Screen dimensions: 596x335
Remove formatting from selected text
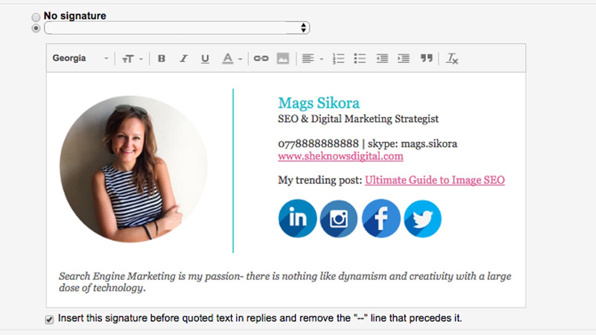(452, 59)
